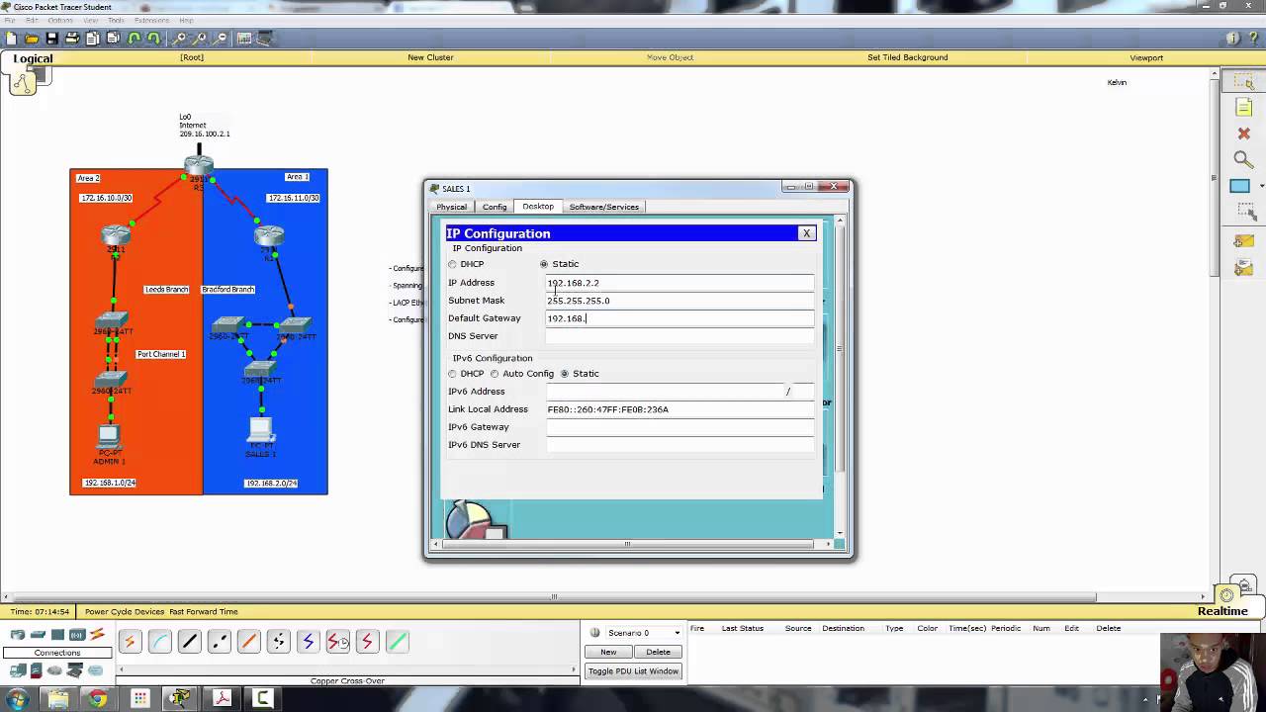Click Fast Forward Time
This screenshot has height=712, width=1266.
[204, 612]
